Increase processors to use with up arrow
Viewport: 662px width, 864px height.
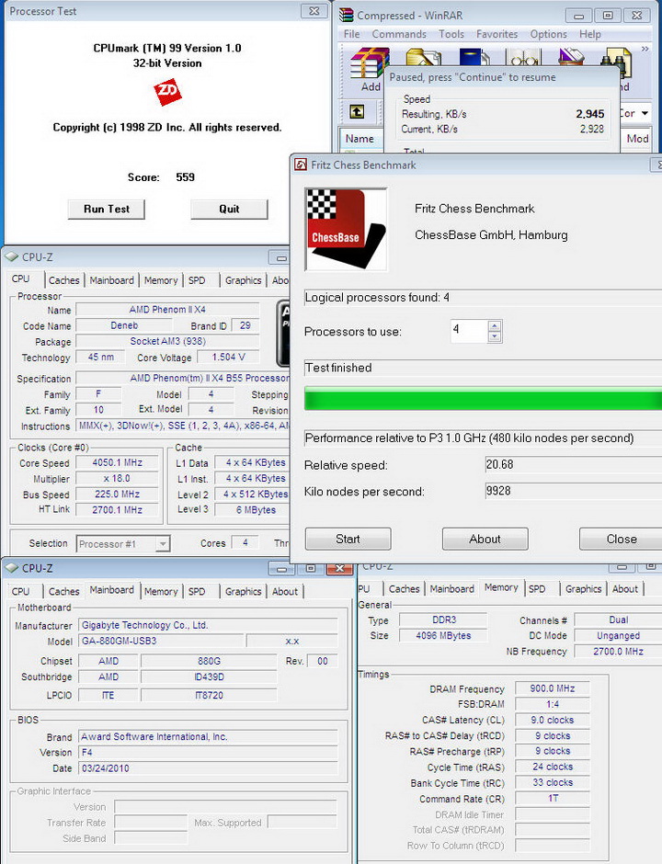click(x=495, y=325)
